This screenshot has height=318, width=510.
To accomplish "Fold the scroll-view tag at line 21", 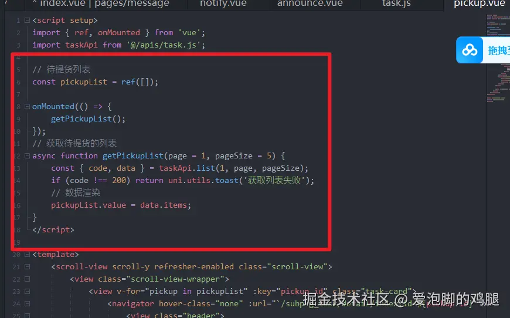I will tap(28, 266).
